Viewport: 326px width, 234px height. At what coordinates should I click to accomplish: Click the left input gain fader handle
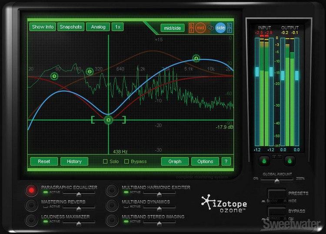(257, 71)
